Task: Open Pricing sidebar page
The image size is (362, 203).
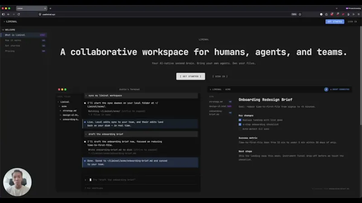Action: 24,51
